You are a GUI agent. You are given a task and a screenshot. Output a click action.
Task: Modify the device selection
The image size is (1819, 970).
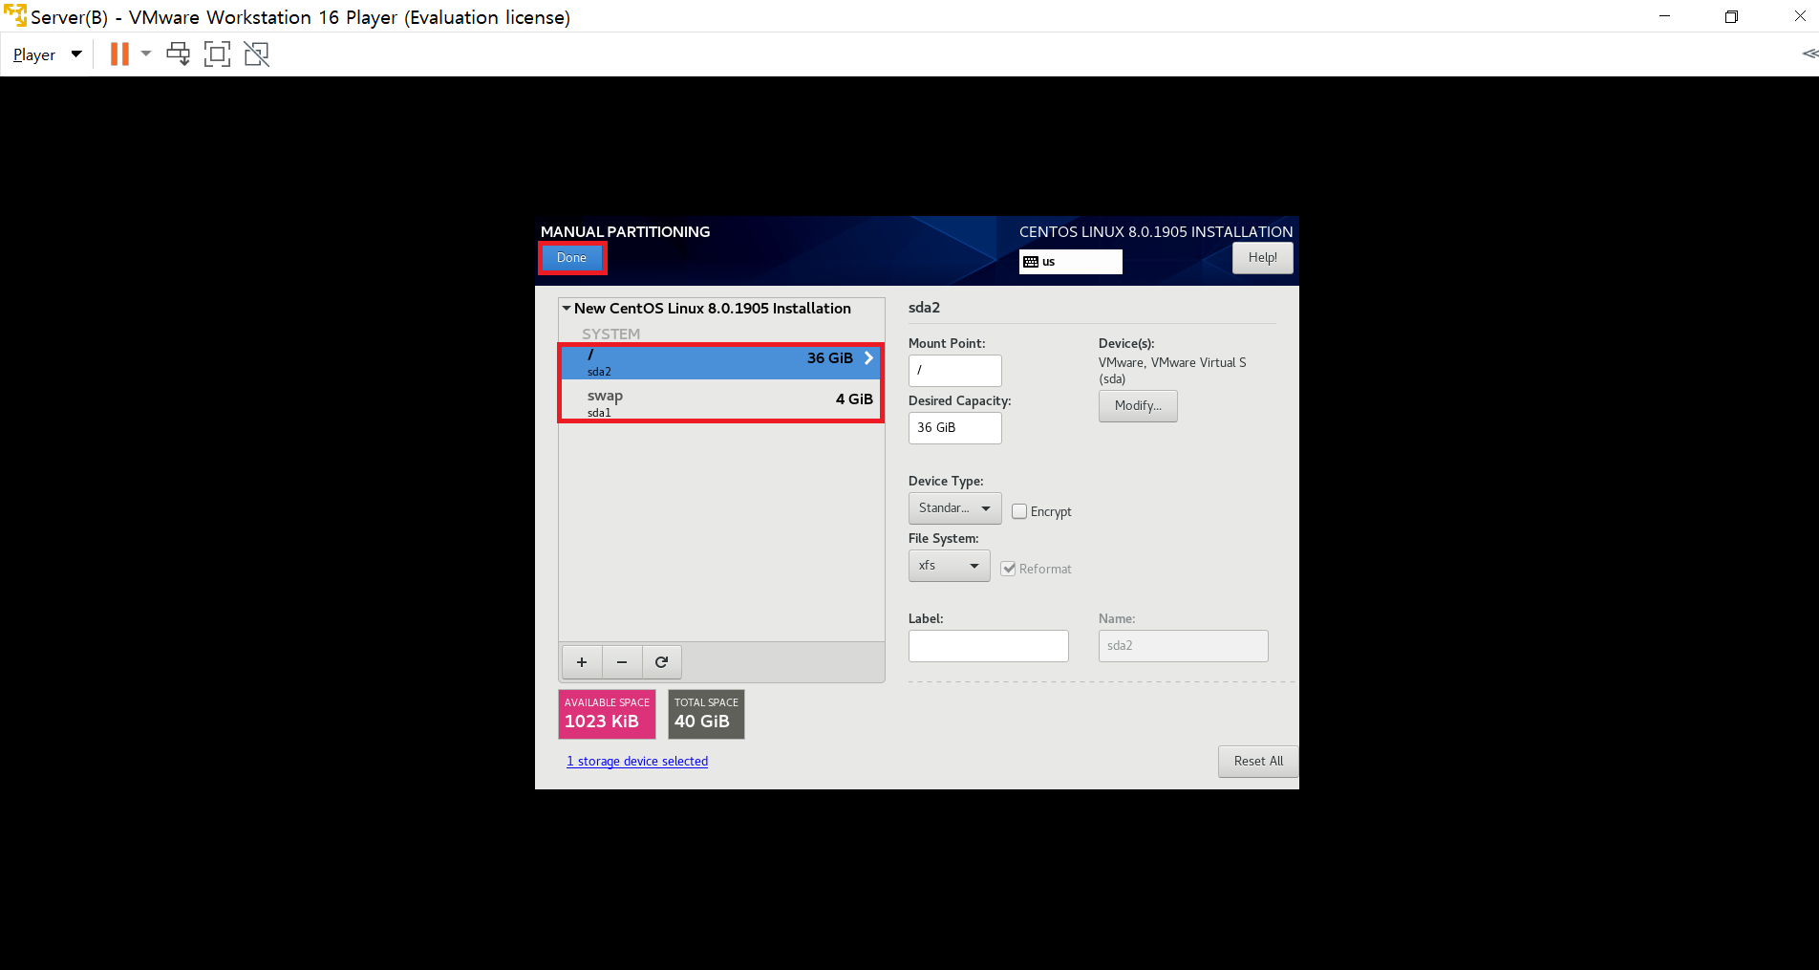pos(1138,406)
